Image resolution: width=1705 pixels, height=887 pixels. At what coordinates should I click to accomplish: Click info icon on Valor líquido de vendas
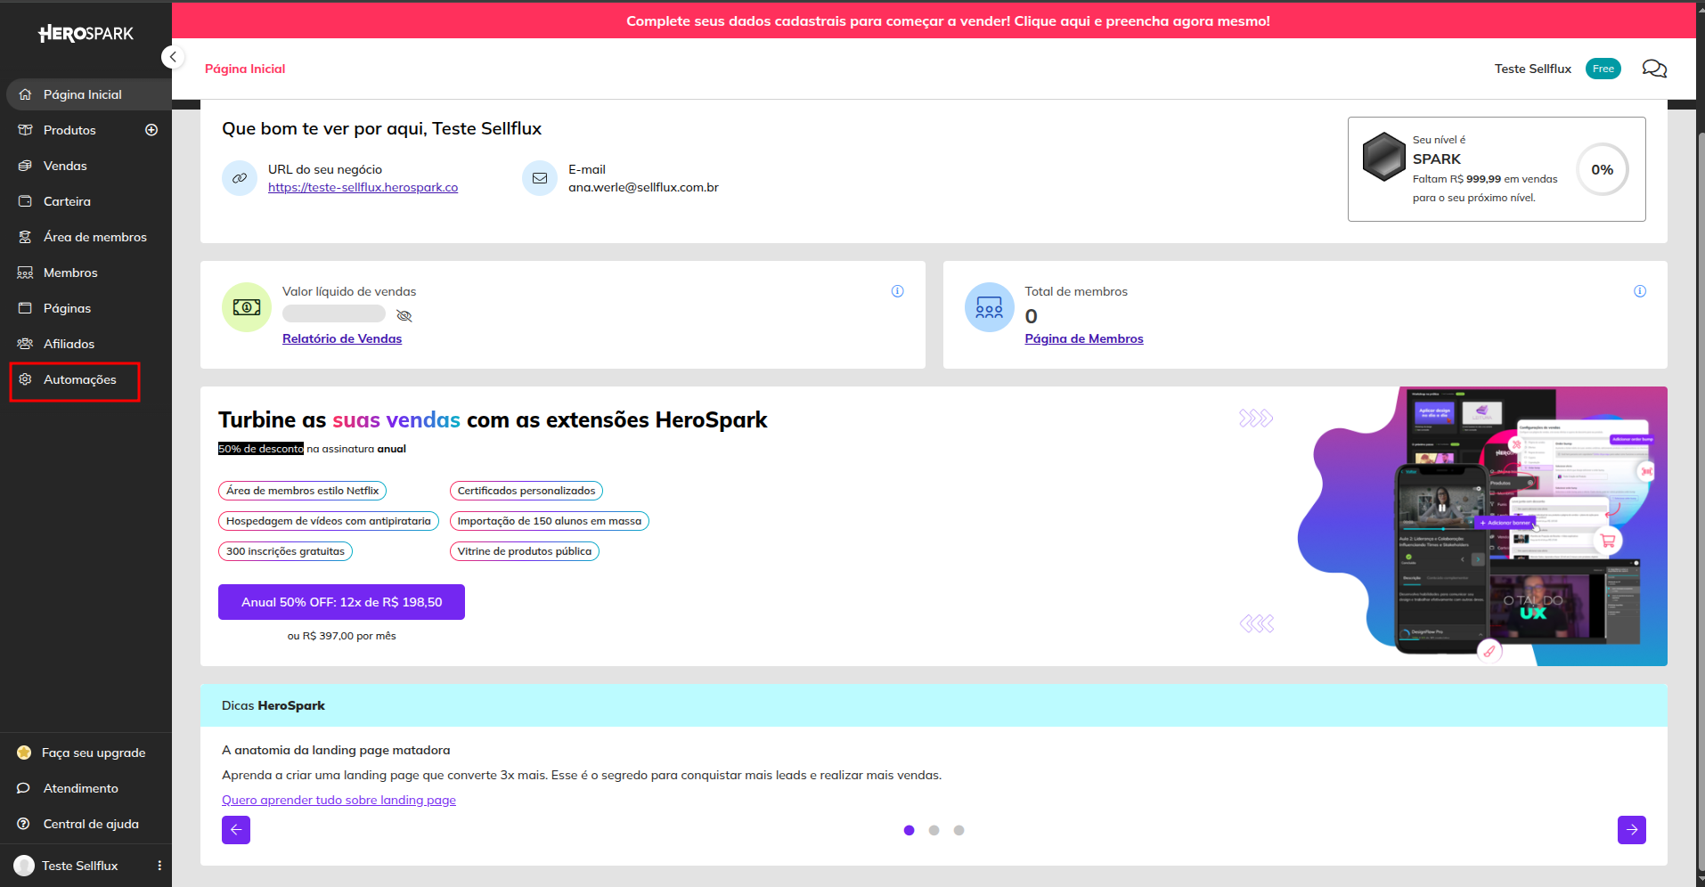(897, 291)
